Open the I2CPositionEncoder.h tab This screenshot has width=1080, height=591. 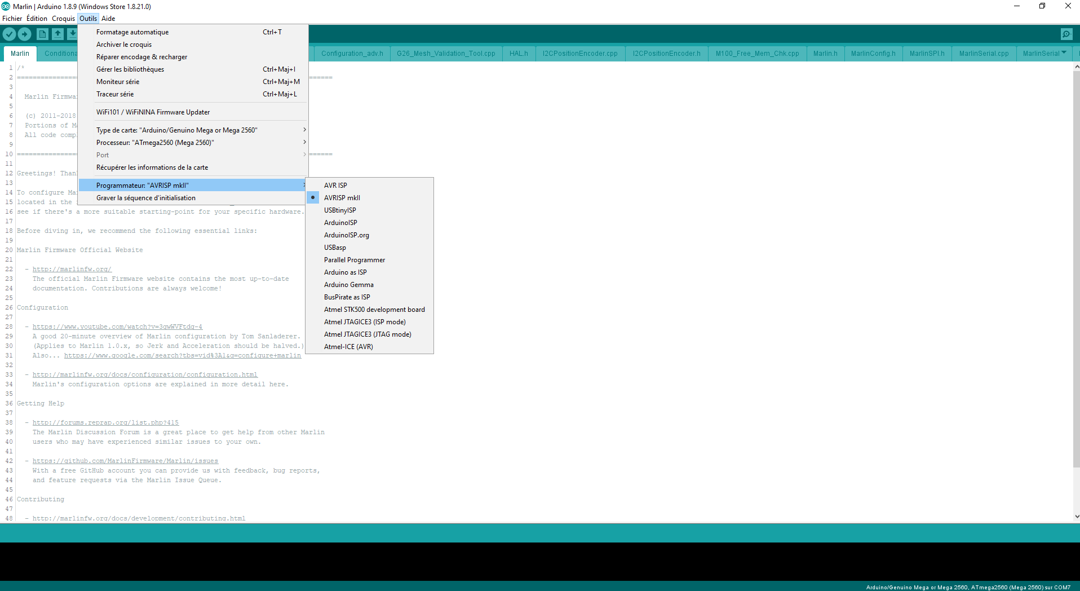pyautogui.click(x=666, y=54)
